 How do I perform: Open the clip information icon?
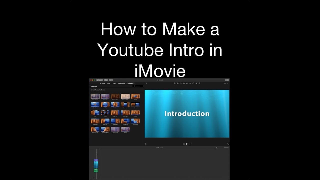point(199,83)
